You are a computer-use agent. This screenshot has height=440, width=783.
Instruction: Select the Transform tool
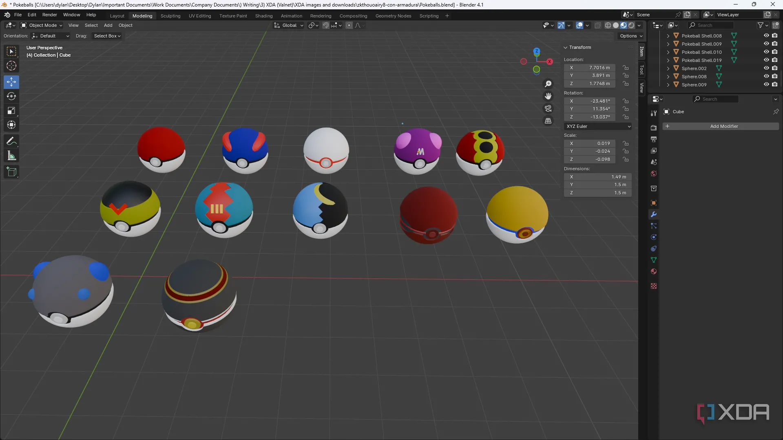tap(11, 125)
